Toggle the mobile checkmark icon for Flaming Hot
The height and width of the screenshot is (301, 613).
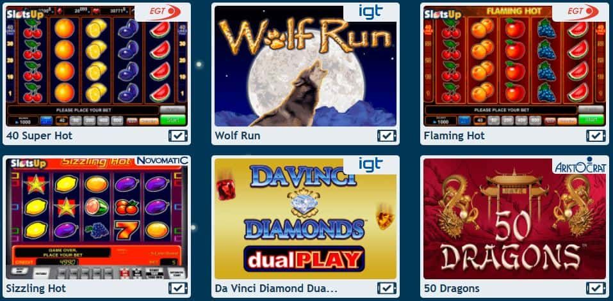pos(596,135)
